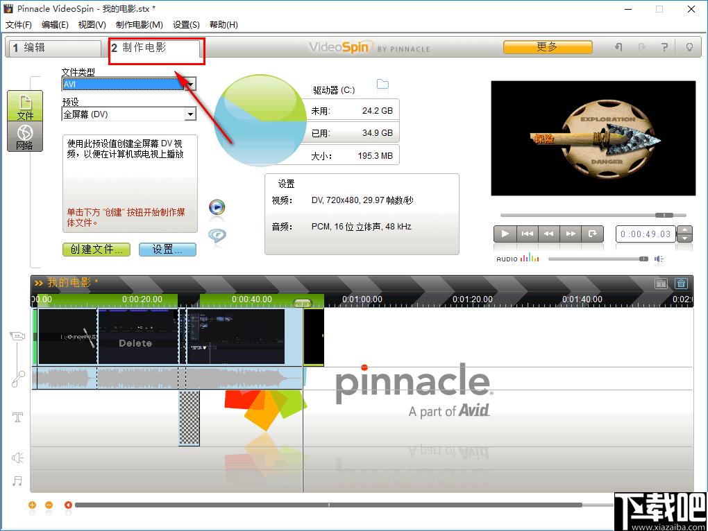708x531 pixels.
Task: Click the trash delete clip icon
Action: [x=682, y=283]
